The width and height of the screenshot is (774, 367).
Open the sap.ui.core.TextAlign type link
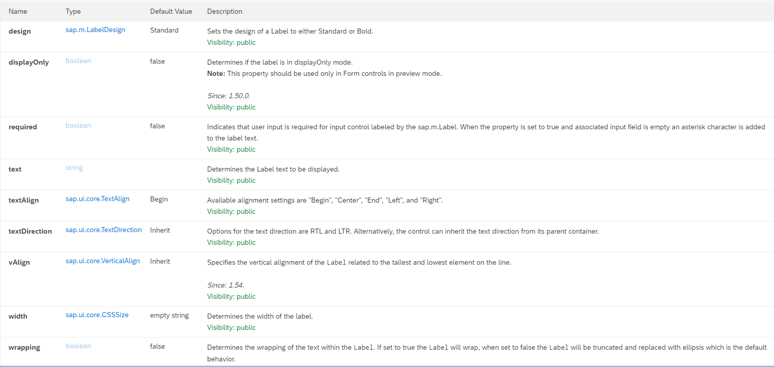98,199
